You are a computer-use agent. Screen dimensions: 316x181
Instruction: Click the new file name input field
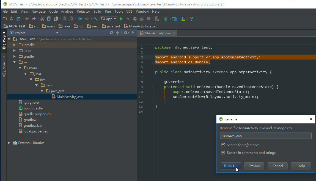point(266,136)
